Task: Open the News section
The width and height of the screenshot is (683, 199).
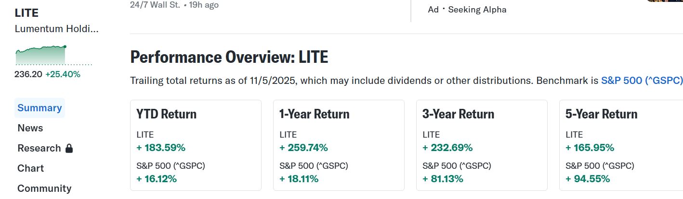Action: pyautogui.click(x=30, y=128)
